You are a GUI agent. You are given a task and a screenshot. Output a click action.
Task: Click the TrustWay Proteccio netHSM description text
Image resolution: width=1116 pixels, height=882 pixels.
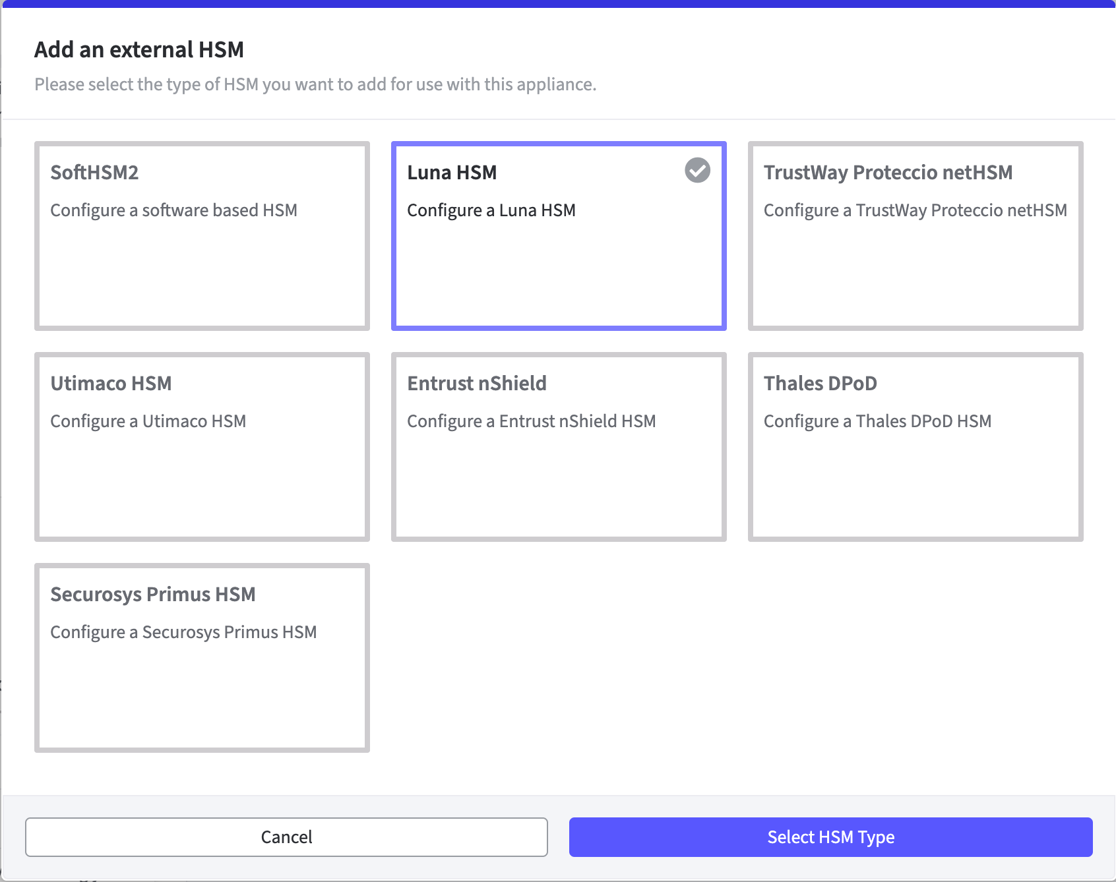915,210
